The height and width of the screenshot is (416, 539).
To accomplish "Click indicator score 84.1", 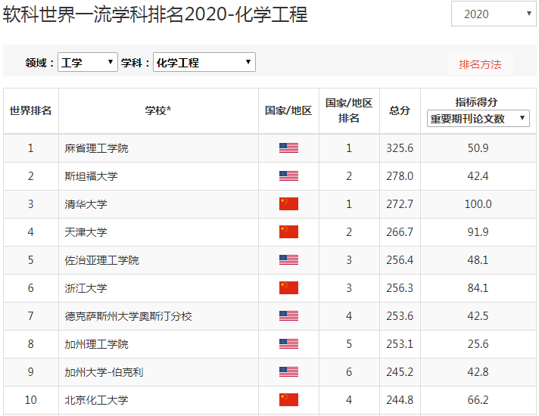I will pos(478,288).
